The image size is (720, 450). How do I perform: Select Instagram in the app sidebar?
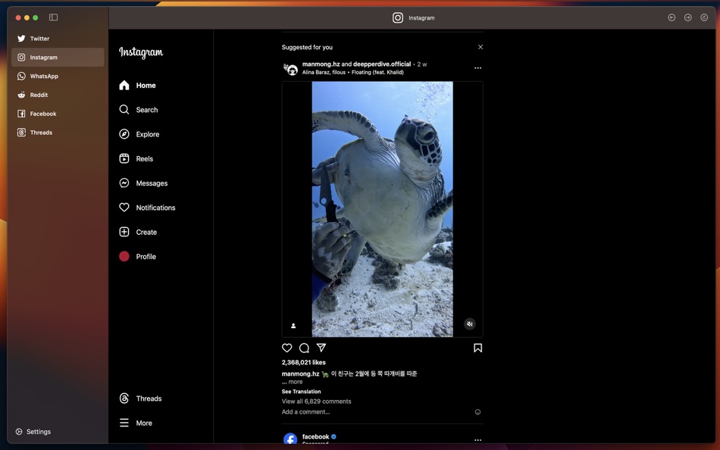click(58, 58)
